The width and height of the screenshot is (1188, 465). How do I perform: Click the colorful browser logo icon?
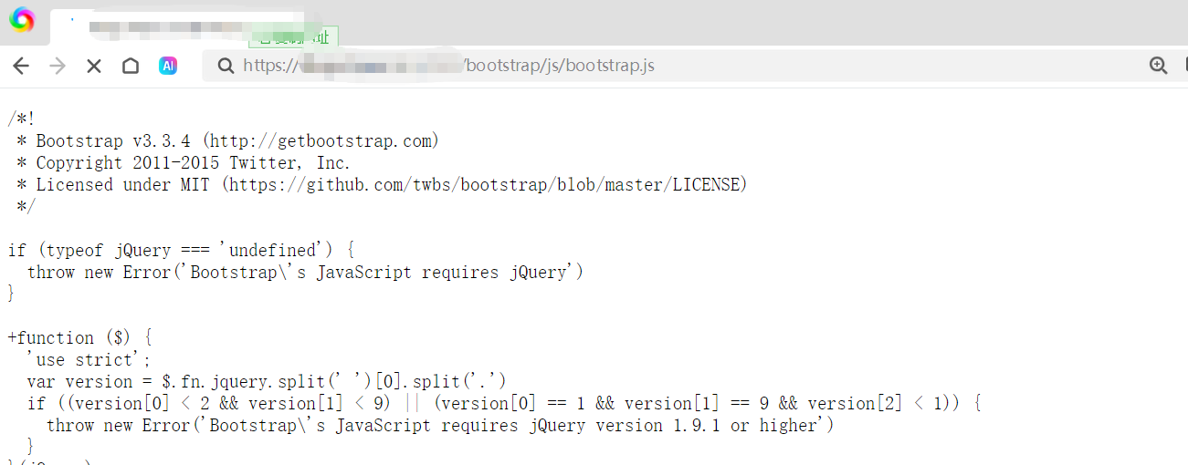pos(22,20)
